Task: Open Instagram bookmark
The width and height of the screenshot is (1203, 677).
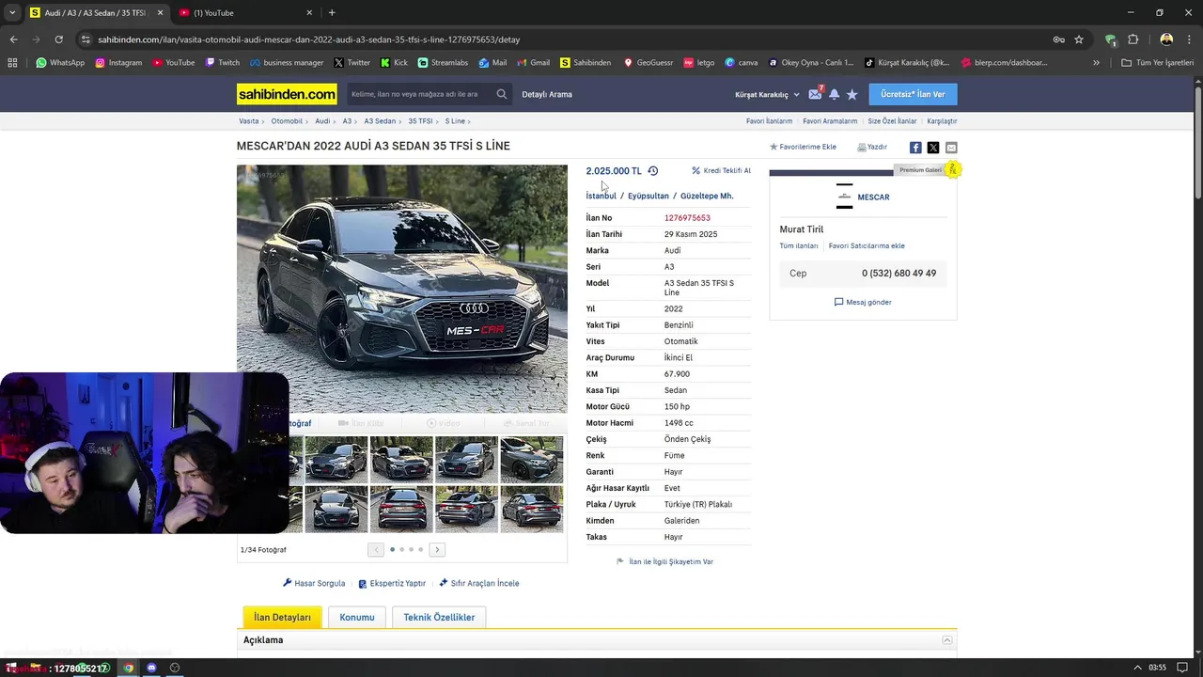Action: (x=118, y=63)
